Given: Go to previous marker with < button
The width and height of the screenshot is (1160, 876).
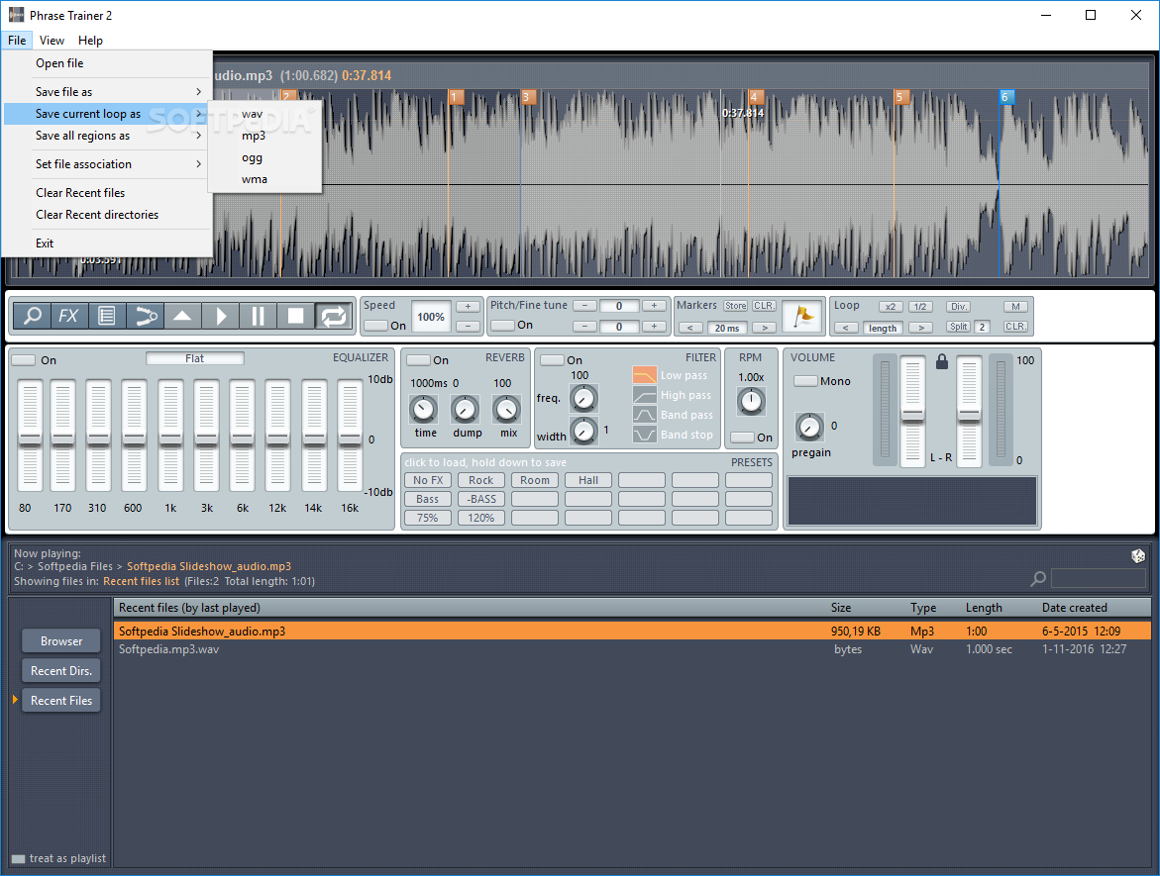Looking at the screenshot, I should 690,328.
